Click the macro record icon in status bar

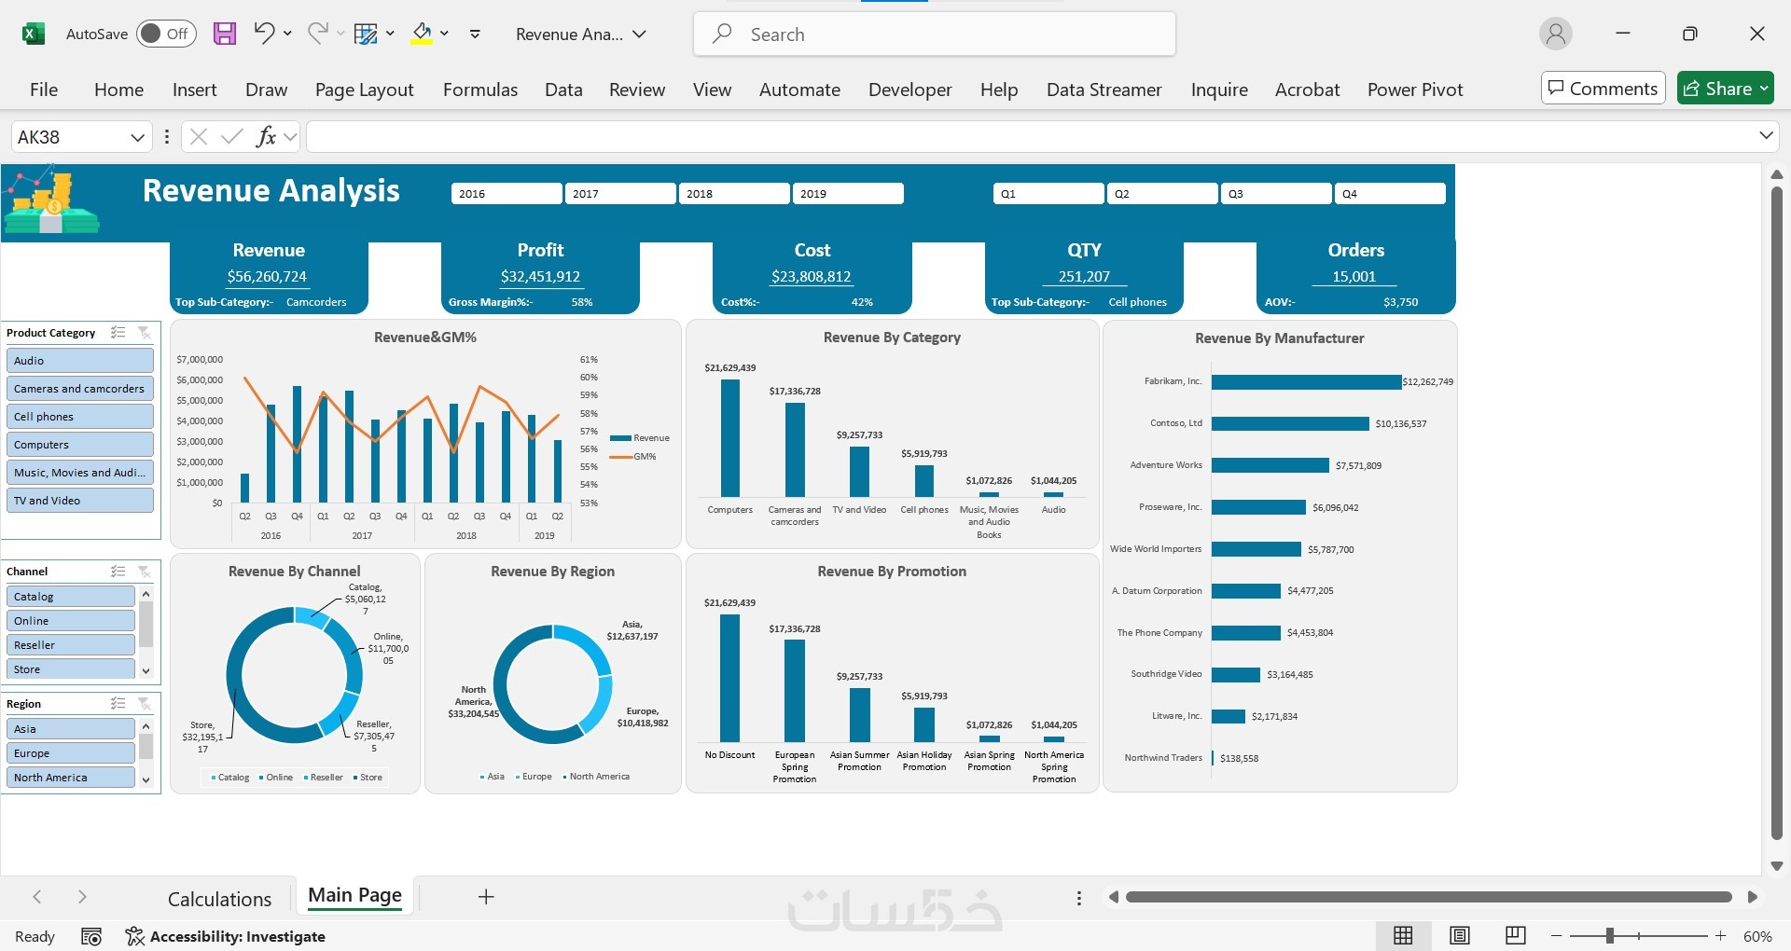point(91,936)
